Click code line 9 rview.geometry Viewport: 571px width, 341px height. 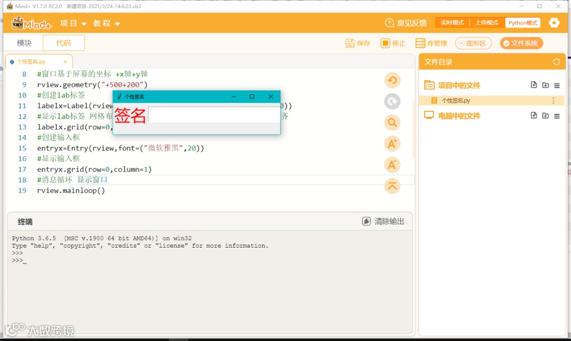click(x=93, y=84)
